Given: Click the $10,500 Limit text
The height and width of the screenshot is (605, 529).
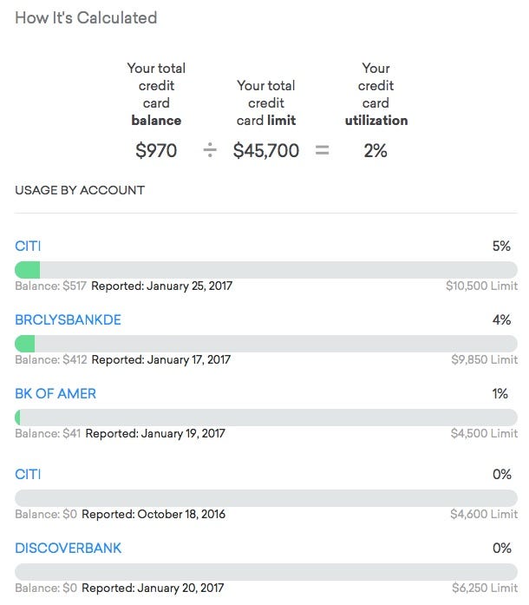Looking at the screenshot, I should coord(481,286).
